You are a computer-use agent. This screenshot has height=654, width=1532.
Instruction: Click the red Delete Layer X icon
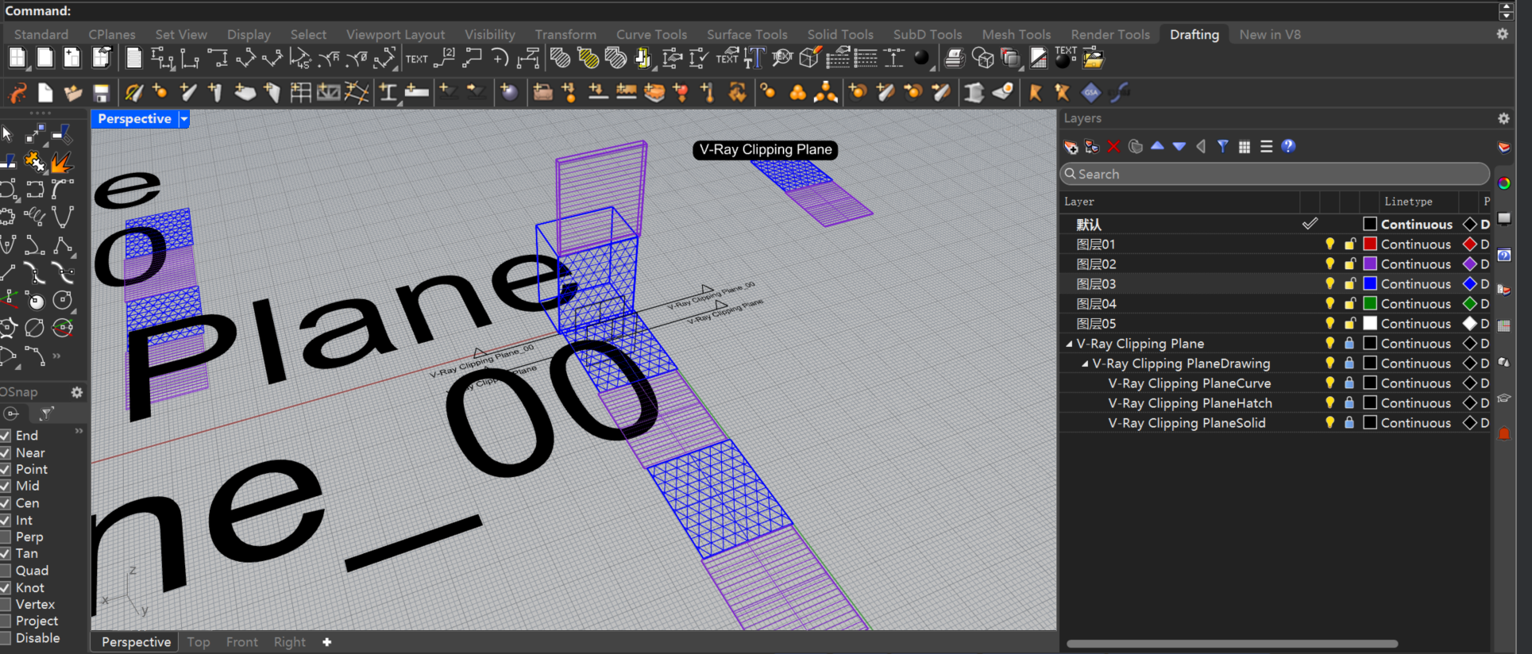coord(1113,147)
